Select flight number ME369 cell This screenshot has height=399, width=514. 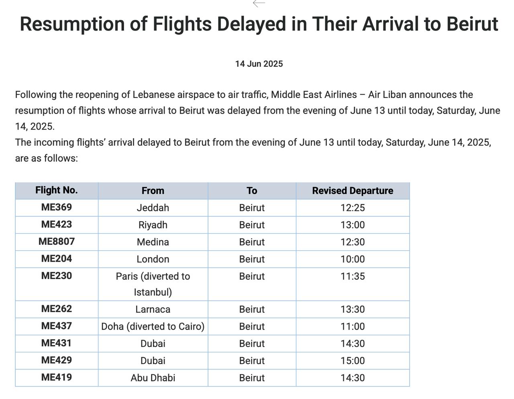[x=57, y=208]
